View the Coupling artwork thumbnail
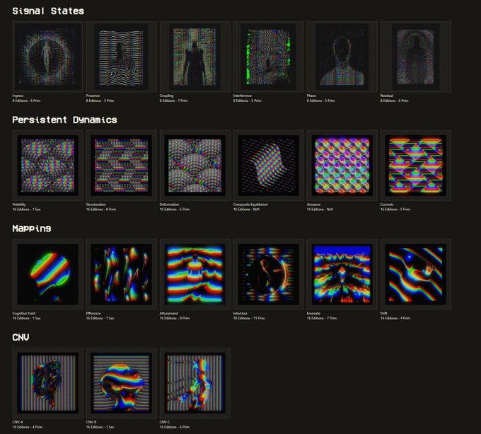Image resolution: width=481 pixels, height=434 pixels. 195,57
